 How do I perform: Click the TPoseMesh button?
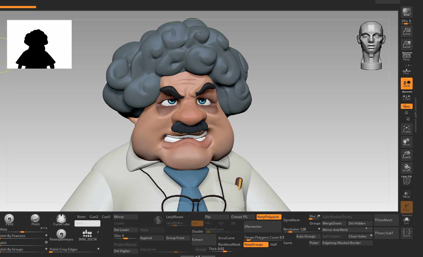pyautogui.click(x=386, y=220)
